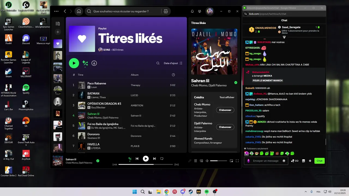Sort by the Titre column header

coord(80,75)
